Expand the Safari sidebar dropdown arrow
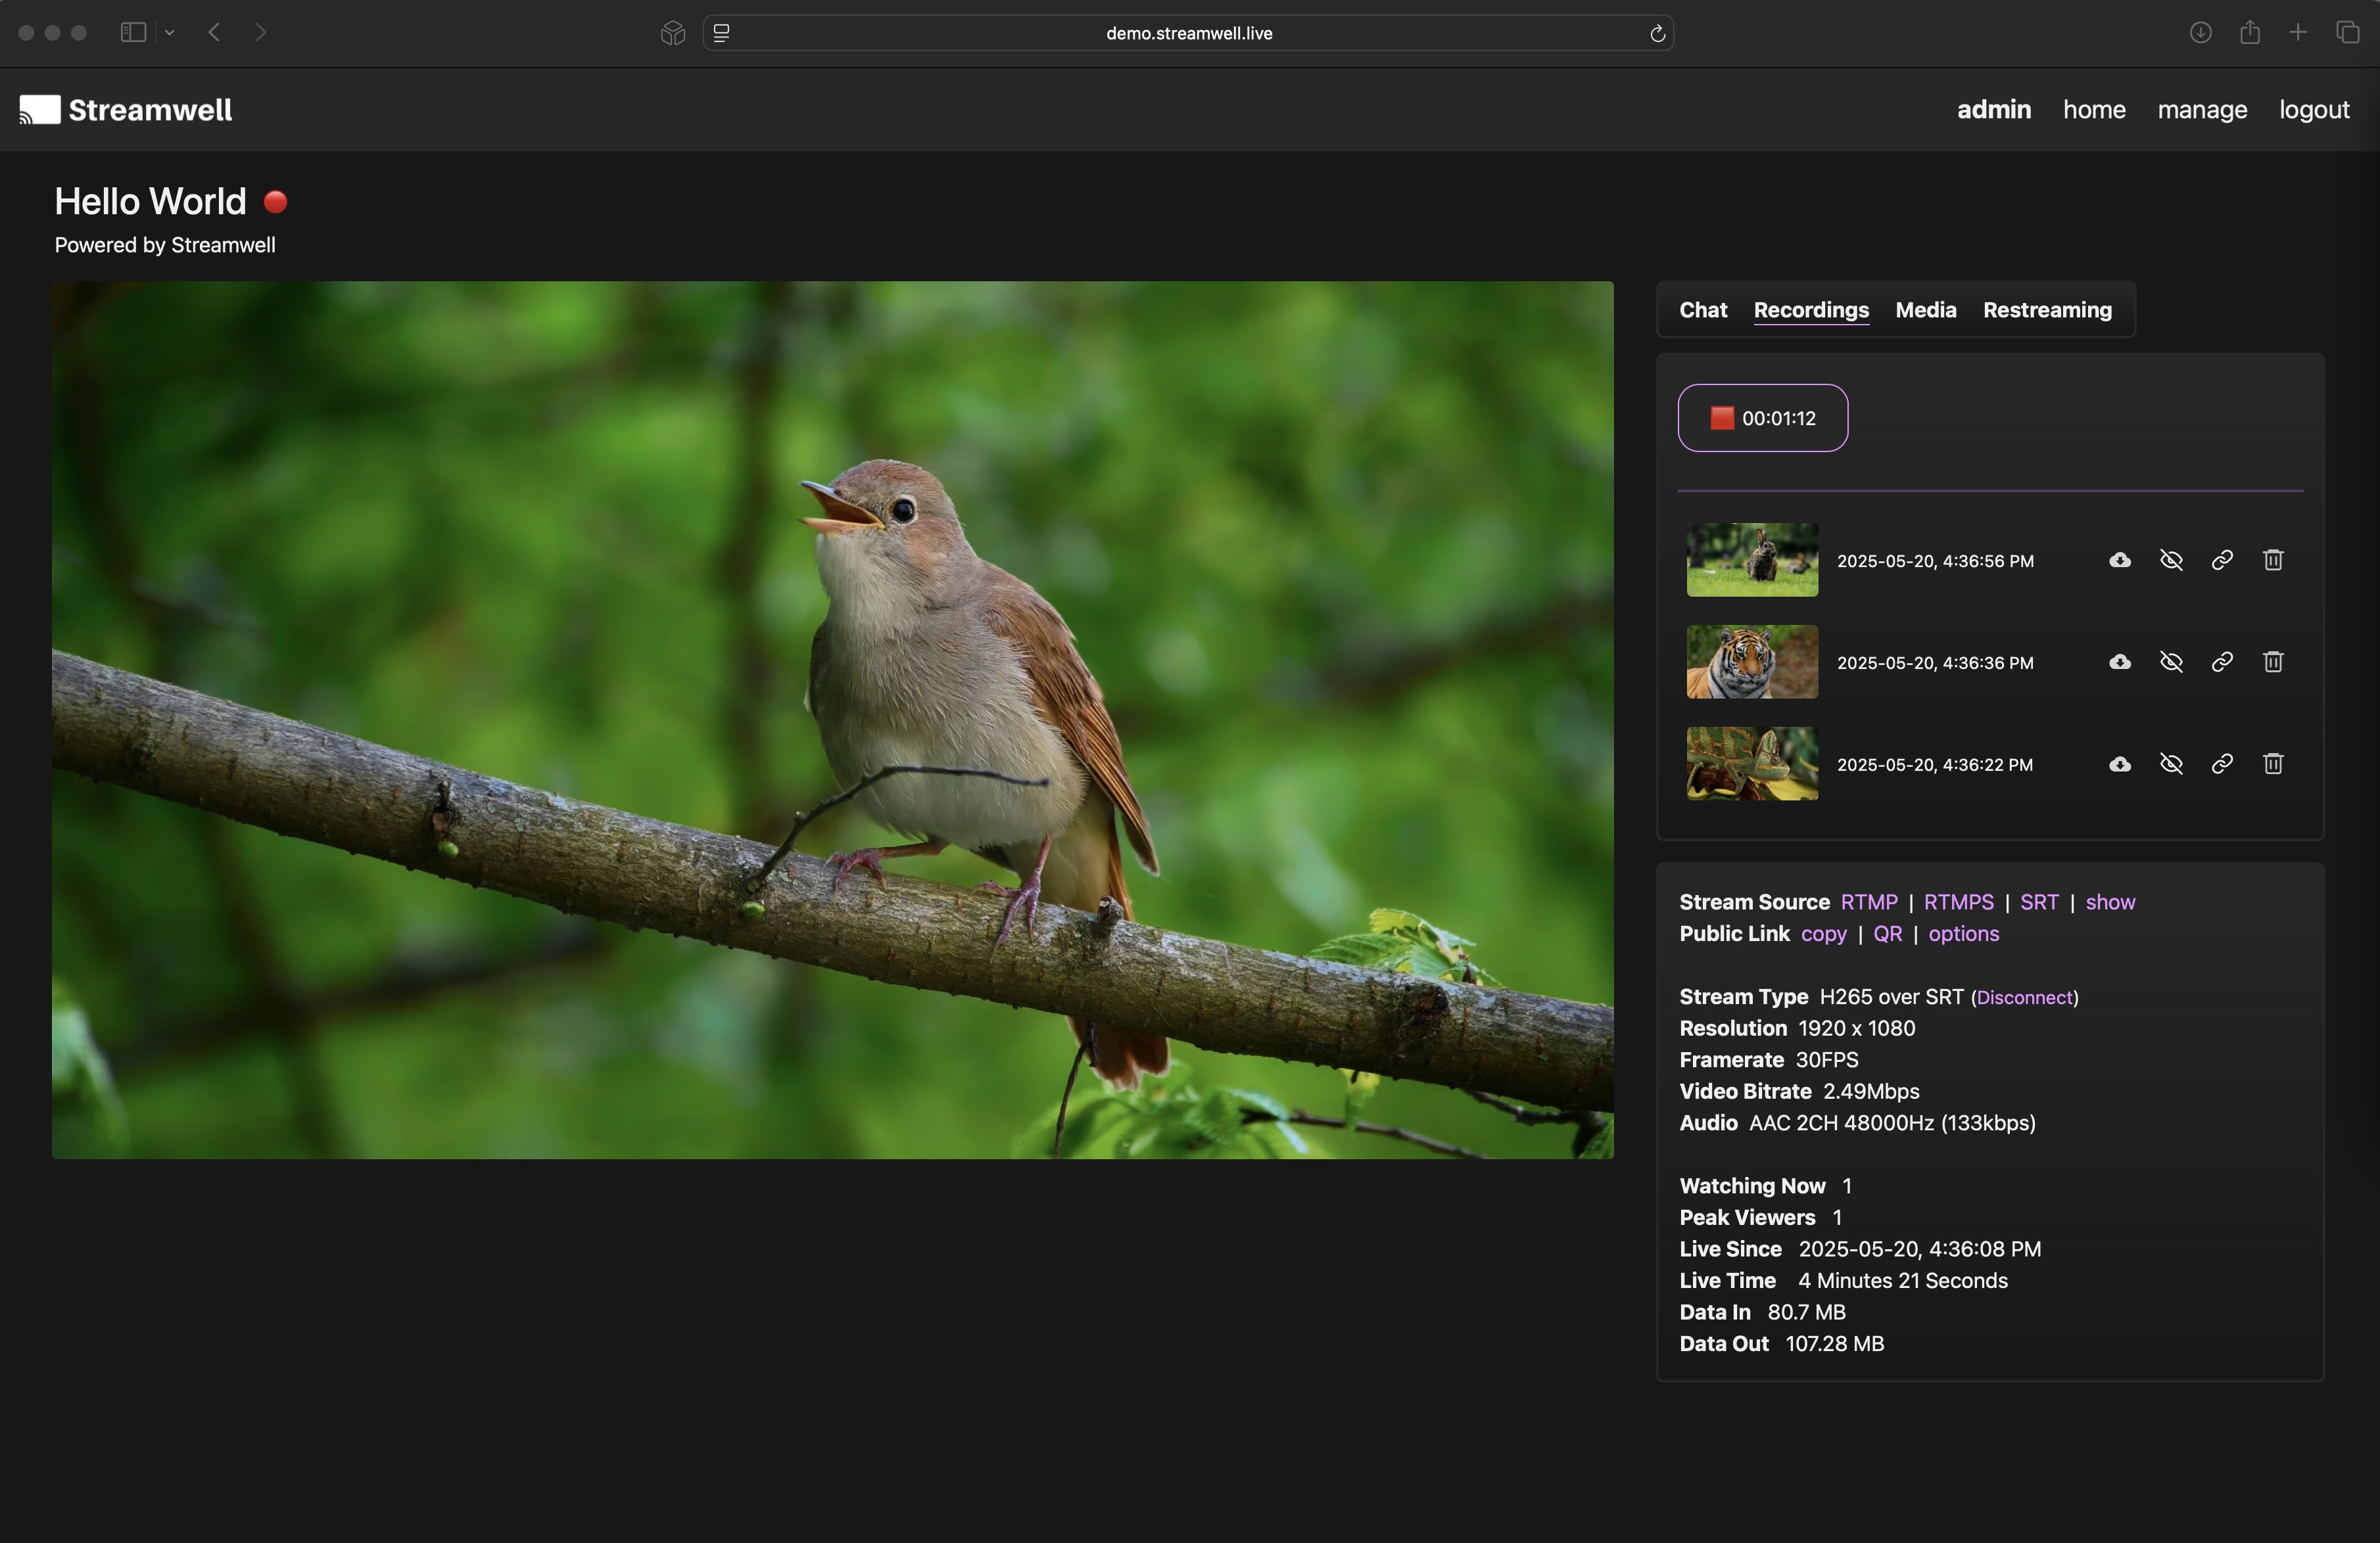Image resolution: width=2380 pixels, height=1543 pixels. click(170, 33)
